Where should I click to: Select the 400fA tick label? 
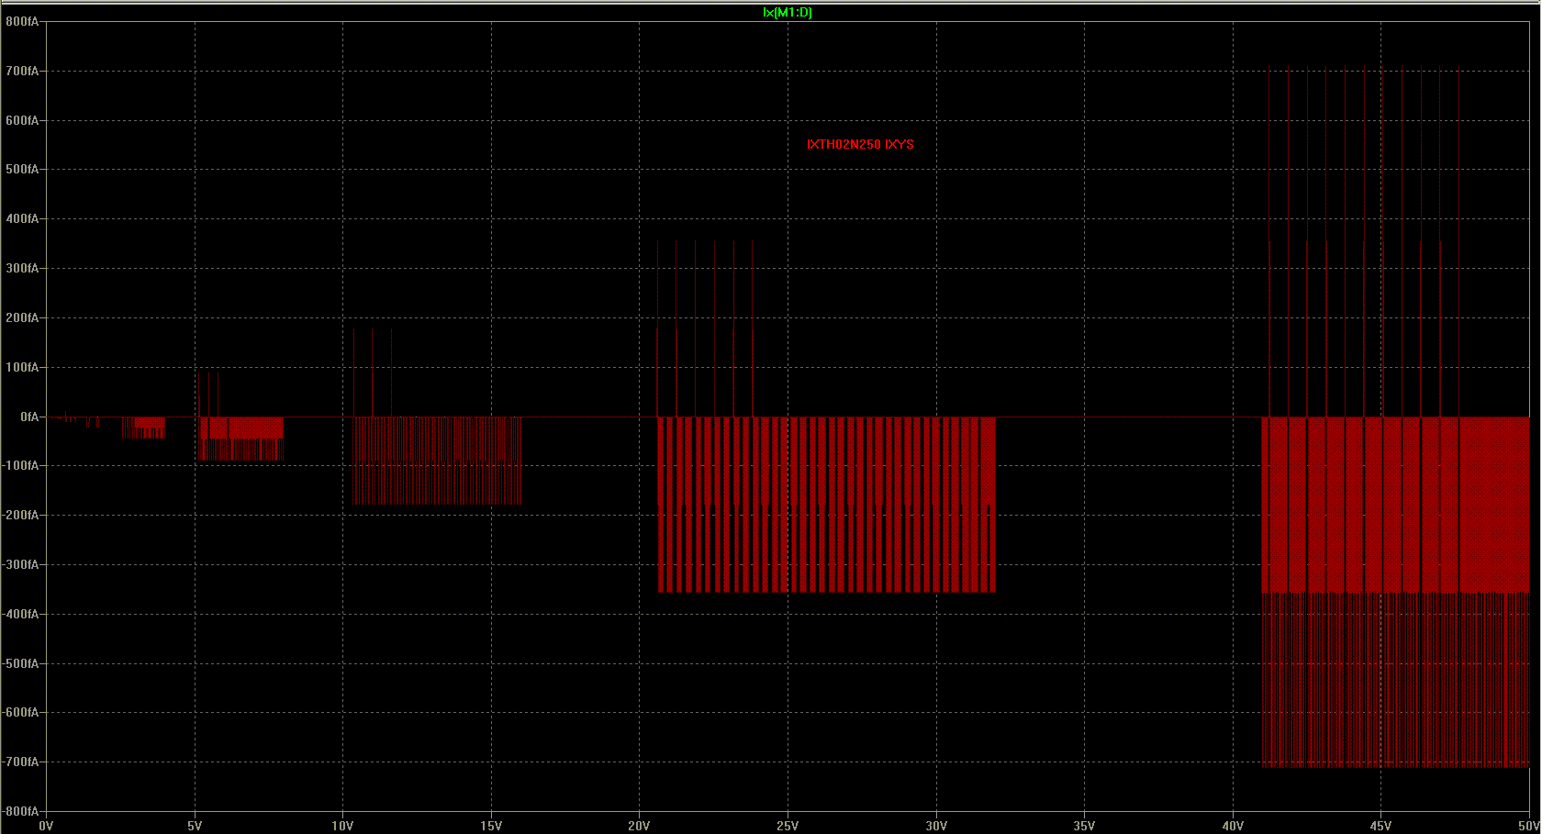[x=22, y=219]
